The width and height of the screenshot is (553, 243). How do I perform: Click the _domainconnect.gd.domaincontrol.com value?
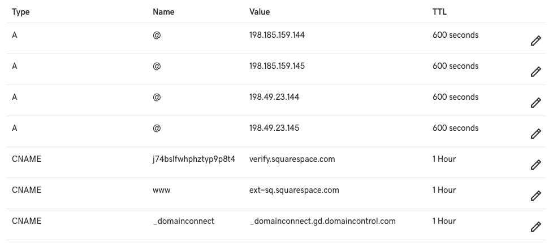(322, 221)
